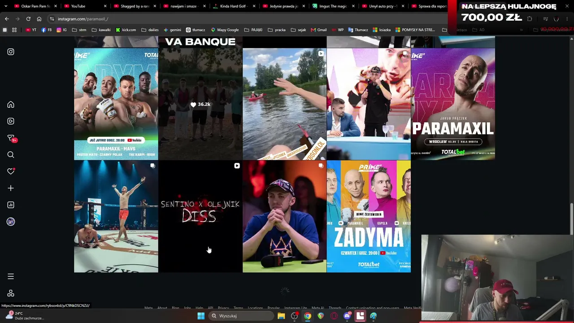This screenshot has width=574, height=323.
Task: Open Windows Start menu
Action: [201, 316]
